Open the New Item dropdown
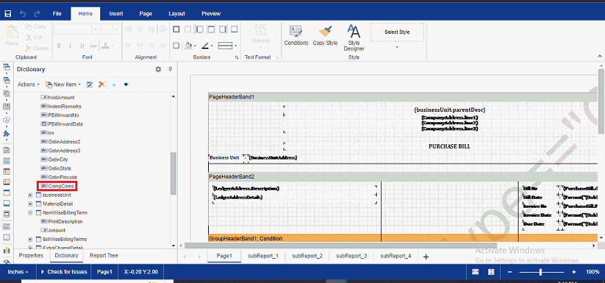Screen dimensions: 605x283 tap(64, 84)
